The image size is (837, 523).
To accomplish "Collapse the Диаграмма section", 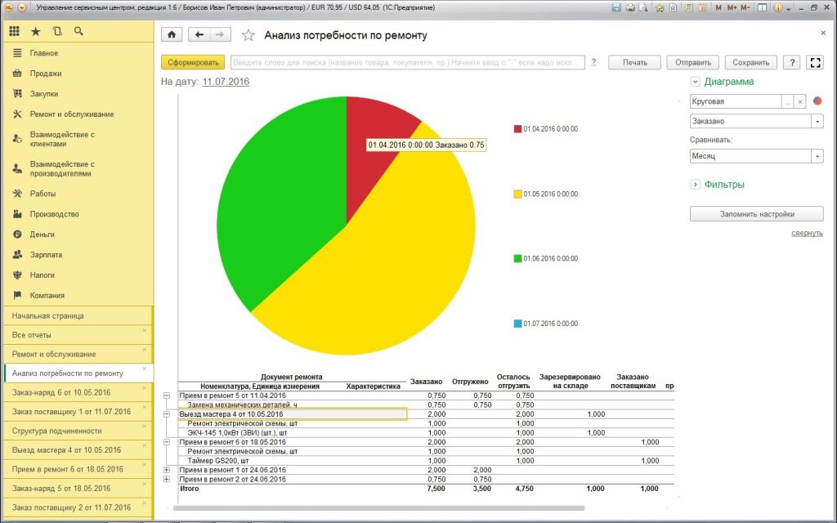I will (x=695, y=82).
